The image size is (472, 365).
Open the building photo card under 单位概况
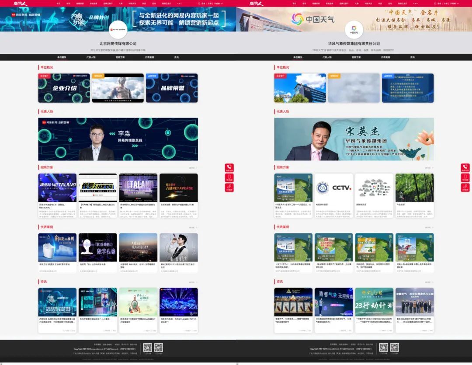click(x=300, y=88)
